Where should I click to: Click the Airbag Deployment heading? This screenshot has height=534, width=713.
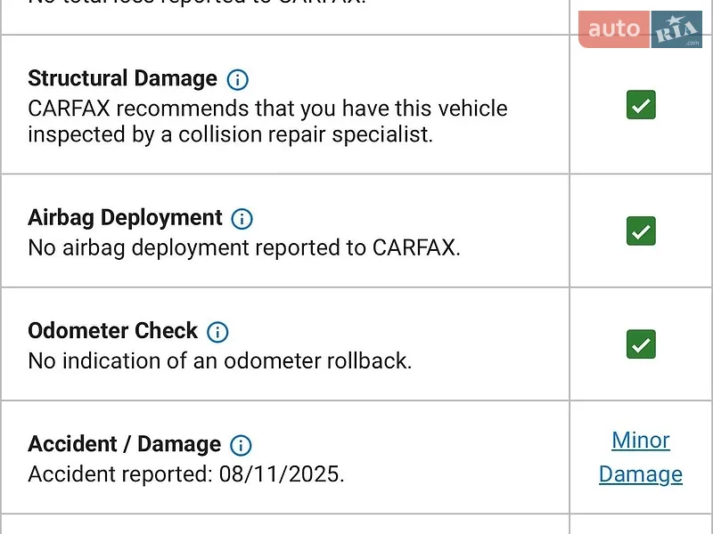125,217
